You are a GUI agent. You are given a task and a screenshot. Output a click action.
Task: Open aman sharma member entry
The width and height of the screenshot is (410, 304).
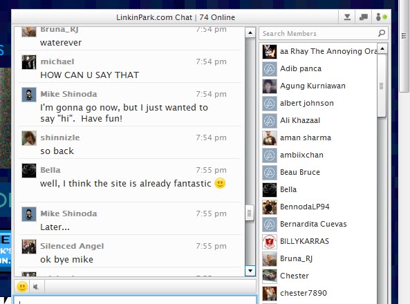[x=319, y=137]
